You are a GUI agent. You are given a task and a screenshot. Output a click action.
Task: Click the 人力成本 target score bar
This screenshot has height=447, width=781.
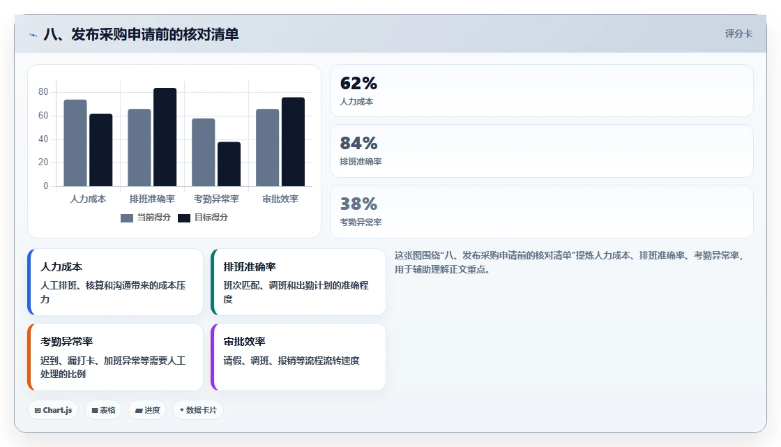click(100, 150)
